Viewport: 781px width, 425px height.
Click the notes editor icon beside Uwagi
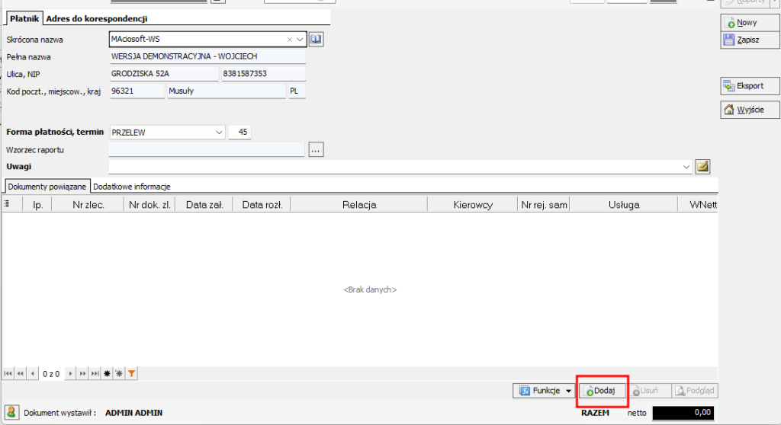click(702, 166)
